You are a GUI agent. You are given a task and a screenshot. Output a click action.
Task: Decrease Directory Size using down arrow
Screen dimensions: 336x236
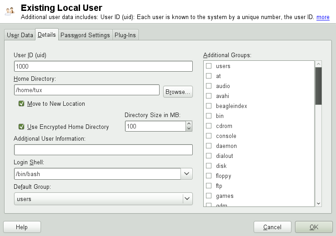click(x=189, y=129)
